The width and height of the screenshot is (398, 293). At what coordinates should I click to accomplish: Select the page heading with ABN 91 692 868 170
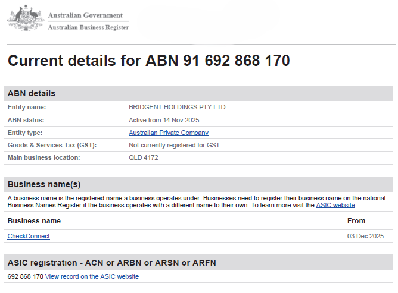149,61
